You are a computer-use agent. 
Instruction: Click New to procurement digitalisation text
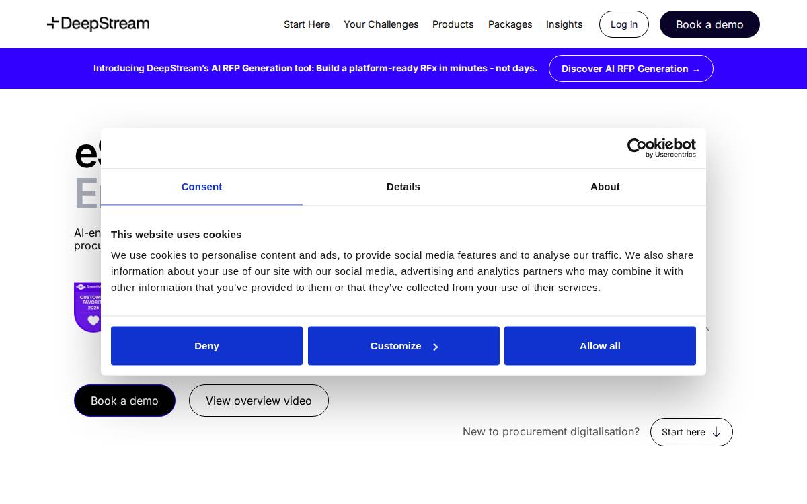tap(551, 431)
